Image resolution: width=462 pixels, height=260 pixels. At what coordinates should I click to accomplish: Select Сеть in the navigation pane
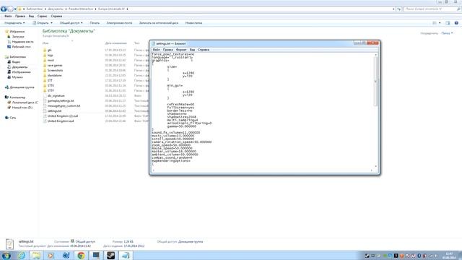coord(13,118)
